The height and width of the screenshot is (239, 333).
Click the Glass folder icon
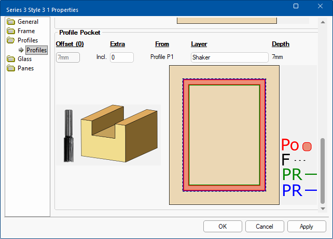click(x=11, y=59)
